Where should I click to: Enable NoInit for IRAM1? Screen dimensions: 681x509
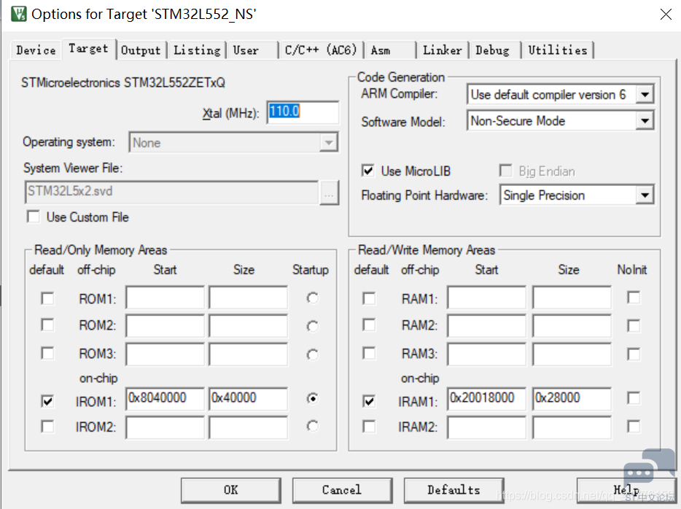point(634,398)
